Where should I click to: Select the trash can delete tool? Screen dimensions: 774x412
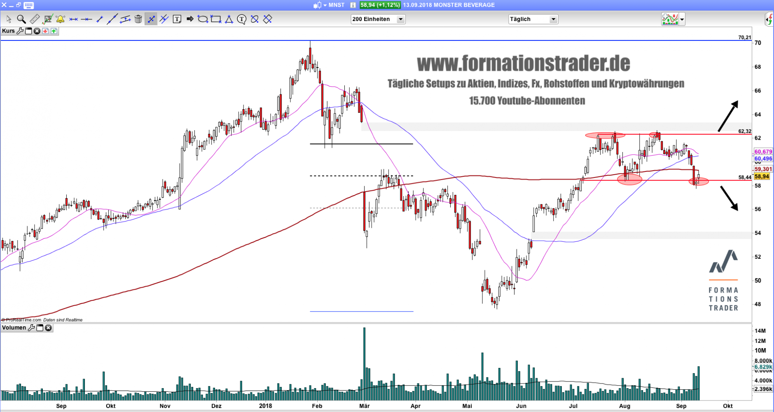[x=138, y=19]
